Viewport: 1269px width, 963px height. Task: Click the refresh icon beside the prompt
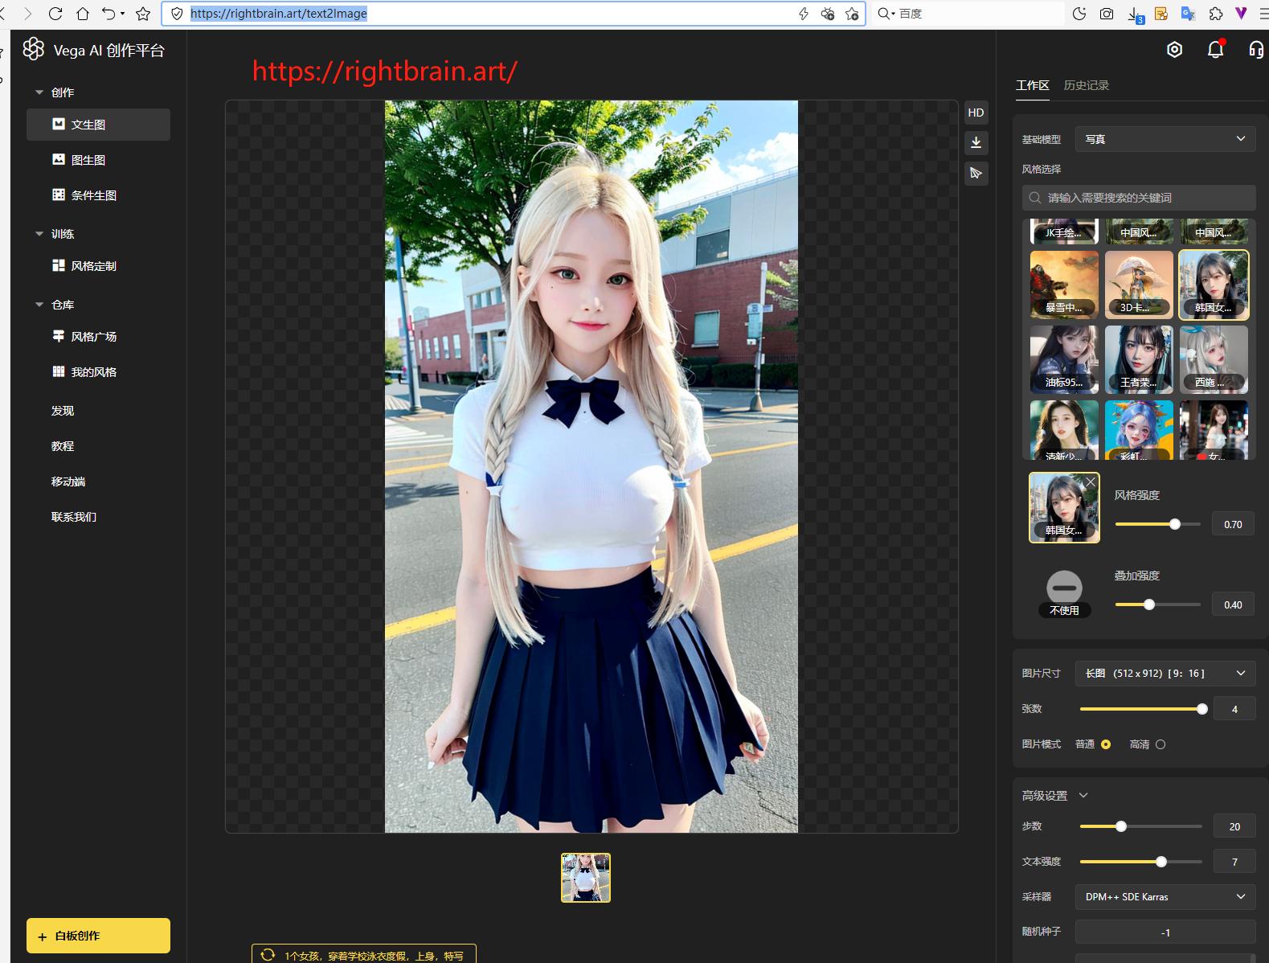pyautogui.click(x=268, y=955)
